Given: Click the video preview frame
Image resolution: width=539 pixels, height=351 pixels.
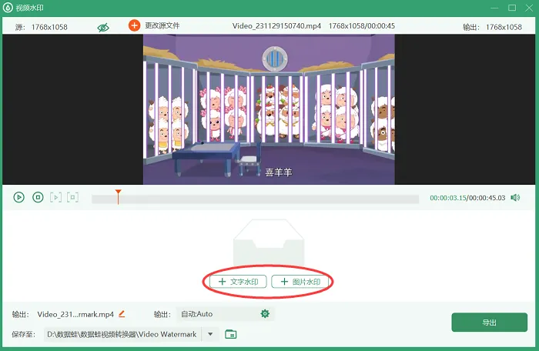Looking at the screenshot, I should coord(269,109).
